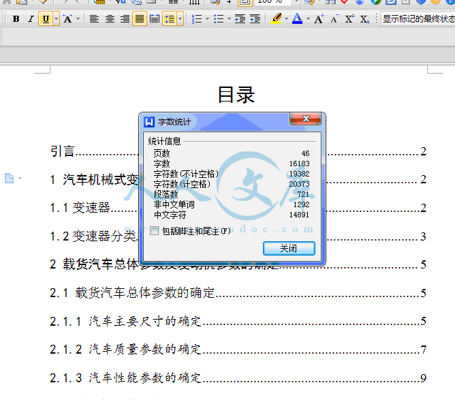Apply yellow highlight color
Screen dimensions: 455x400
click(x=276, y=19)
